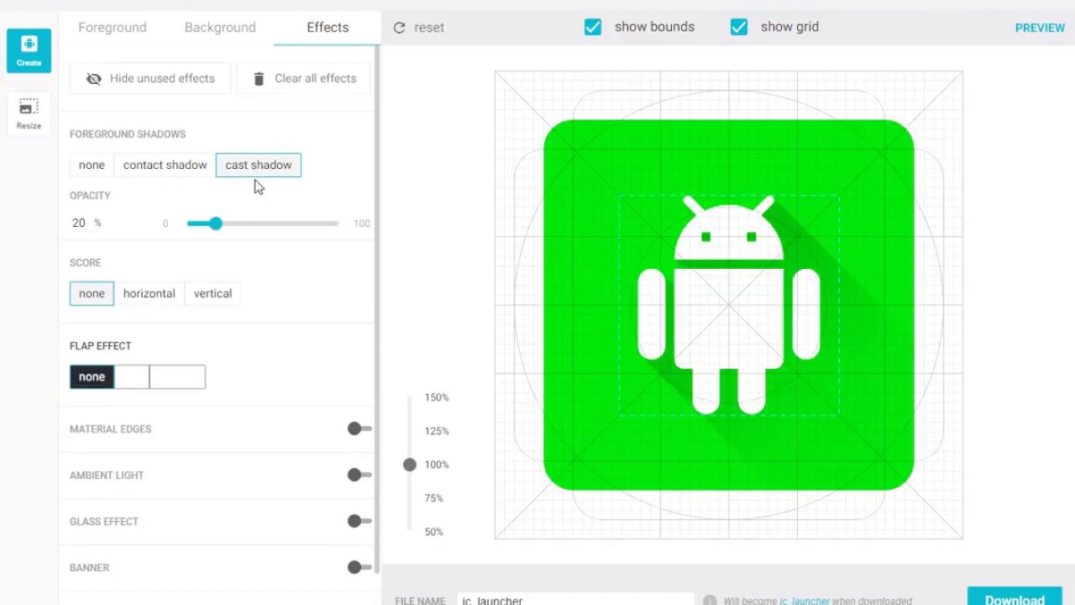Set preview zoom to 75%

coord(434,498)
